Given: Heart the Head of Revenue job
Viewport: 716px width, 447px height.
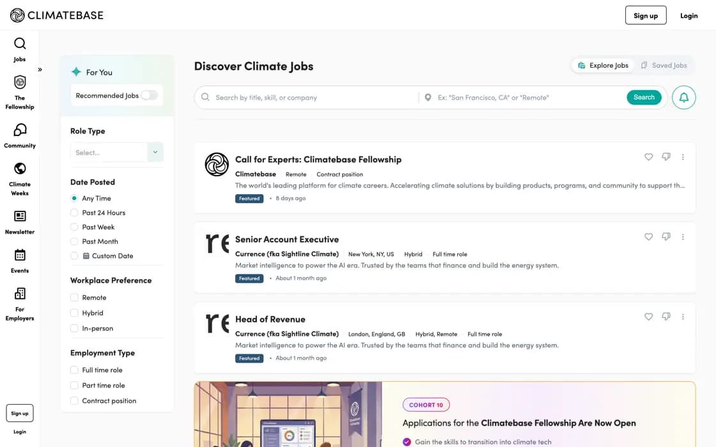Looking at the screenshot, I should [x=648, y=317].
